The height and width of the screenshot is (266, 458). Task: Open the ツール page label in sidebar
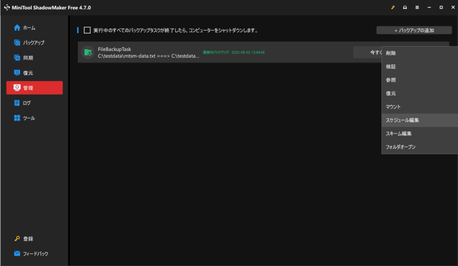tap(29, 118)
